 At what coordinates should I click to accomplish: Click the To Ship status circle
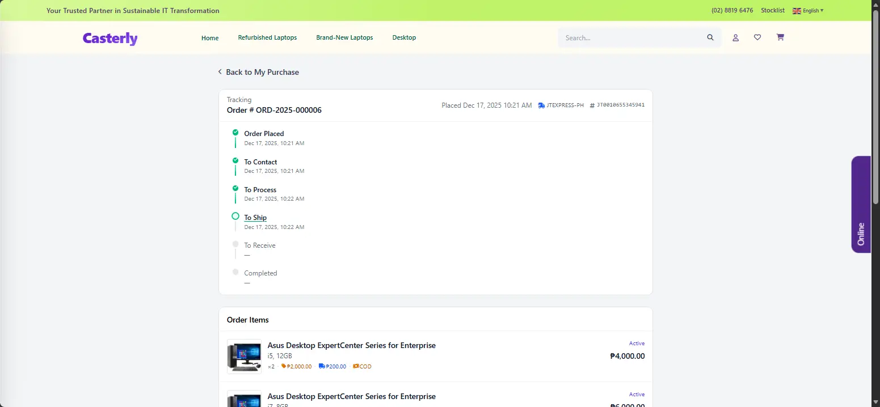pos(235,216)
